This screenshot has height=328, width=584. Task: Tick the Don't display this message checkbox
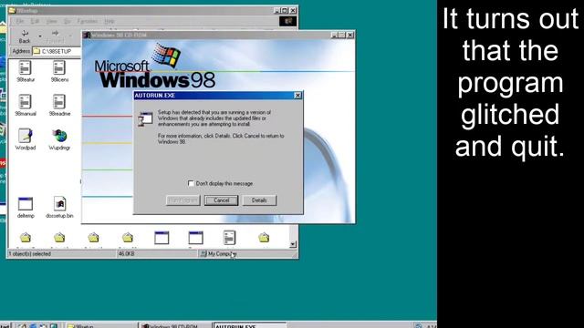[x=191, y=183]
